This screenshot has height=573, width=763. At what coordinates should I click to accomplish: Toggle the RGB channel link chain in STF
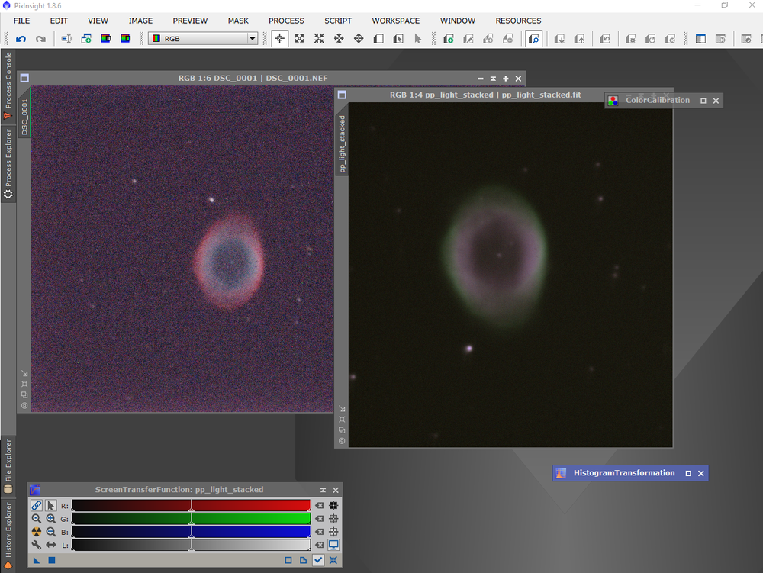(36, 505)
